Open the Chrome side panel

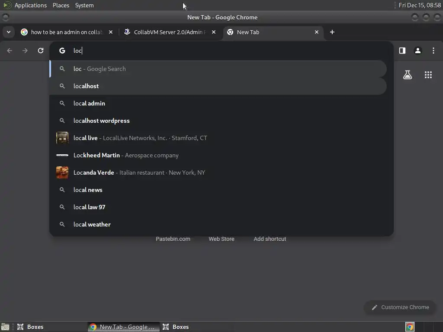coord(402,51)
